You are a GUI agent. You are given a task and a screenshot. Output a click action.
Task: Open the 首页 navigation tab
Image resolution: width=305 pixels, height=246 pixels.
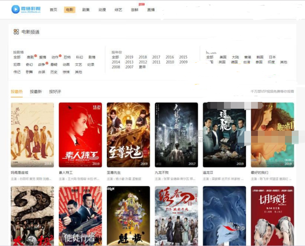53,10
